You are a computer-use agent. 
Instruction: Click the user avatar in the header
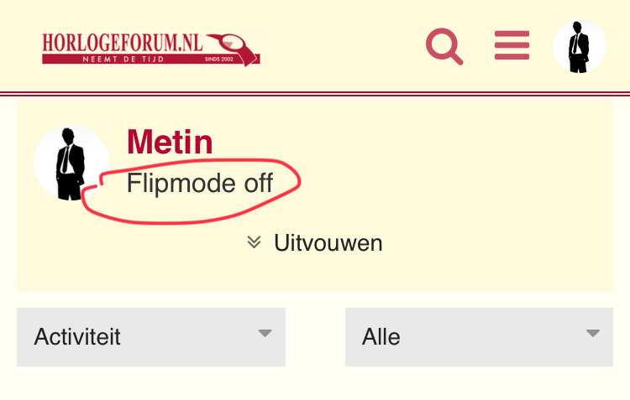click(x=579, y=46)
